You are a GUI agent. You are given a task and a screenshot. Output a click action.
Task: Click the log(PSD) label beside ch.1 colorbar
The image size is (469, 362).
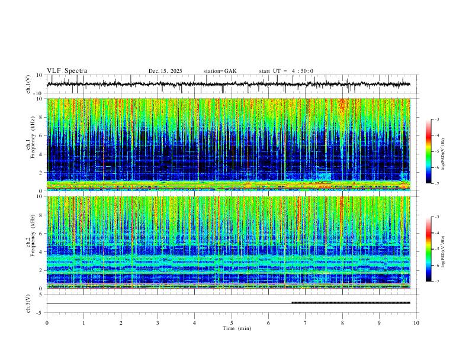tap(444, 154)
